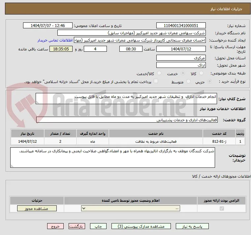Click the نام خدمت column header

coord(156,133)
